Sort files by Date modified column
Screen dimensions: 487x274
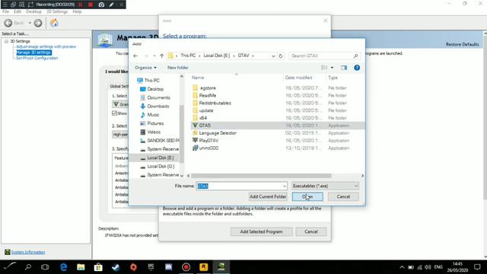pos(298,78)
